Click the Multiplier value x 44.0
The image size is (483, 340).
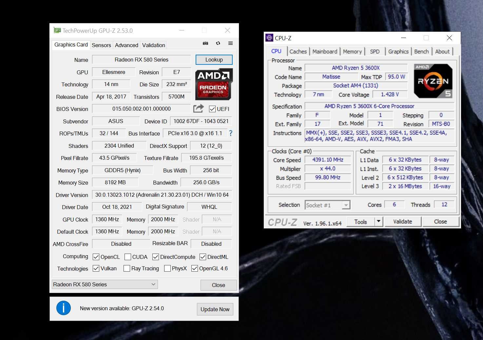click(328, 169)
